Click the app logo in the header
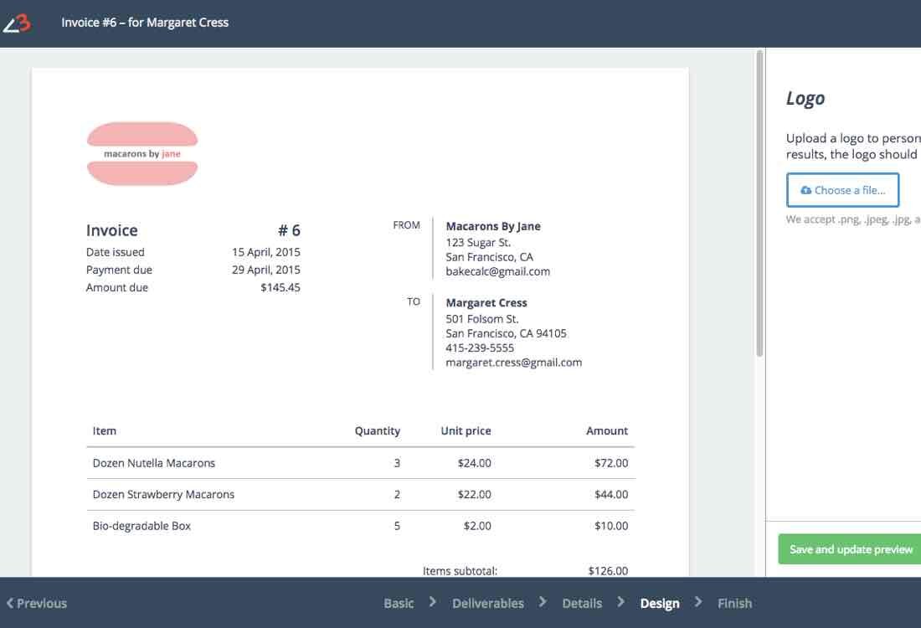 coord(17,23)
